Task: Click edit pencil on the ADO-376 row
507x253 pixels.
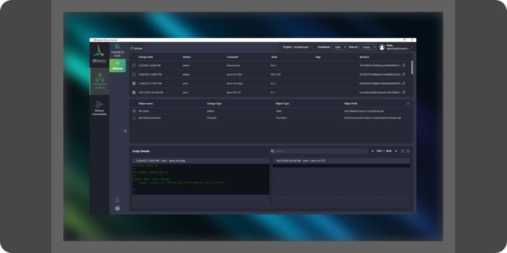Action: click(x=404, y=74)
